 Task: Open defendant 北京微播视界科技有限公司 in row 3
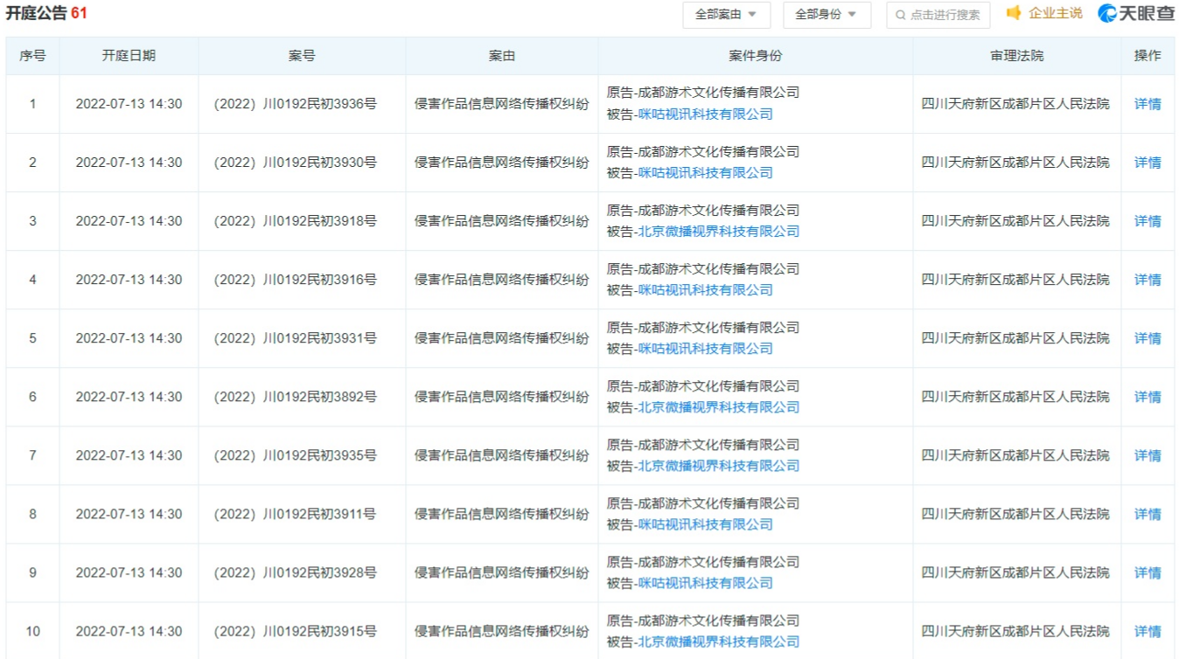click(718, 232)
